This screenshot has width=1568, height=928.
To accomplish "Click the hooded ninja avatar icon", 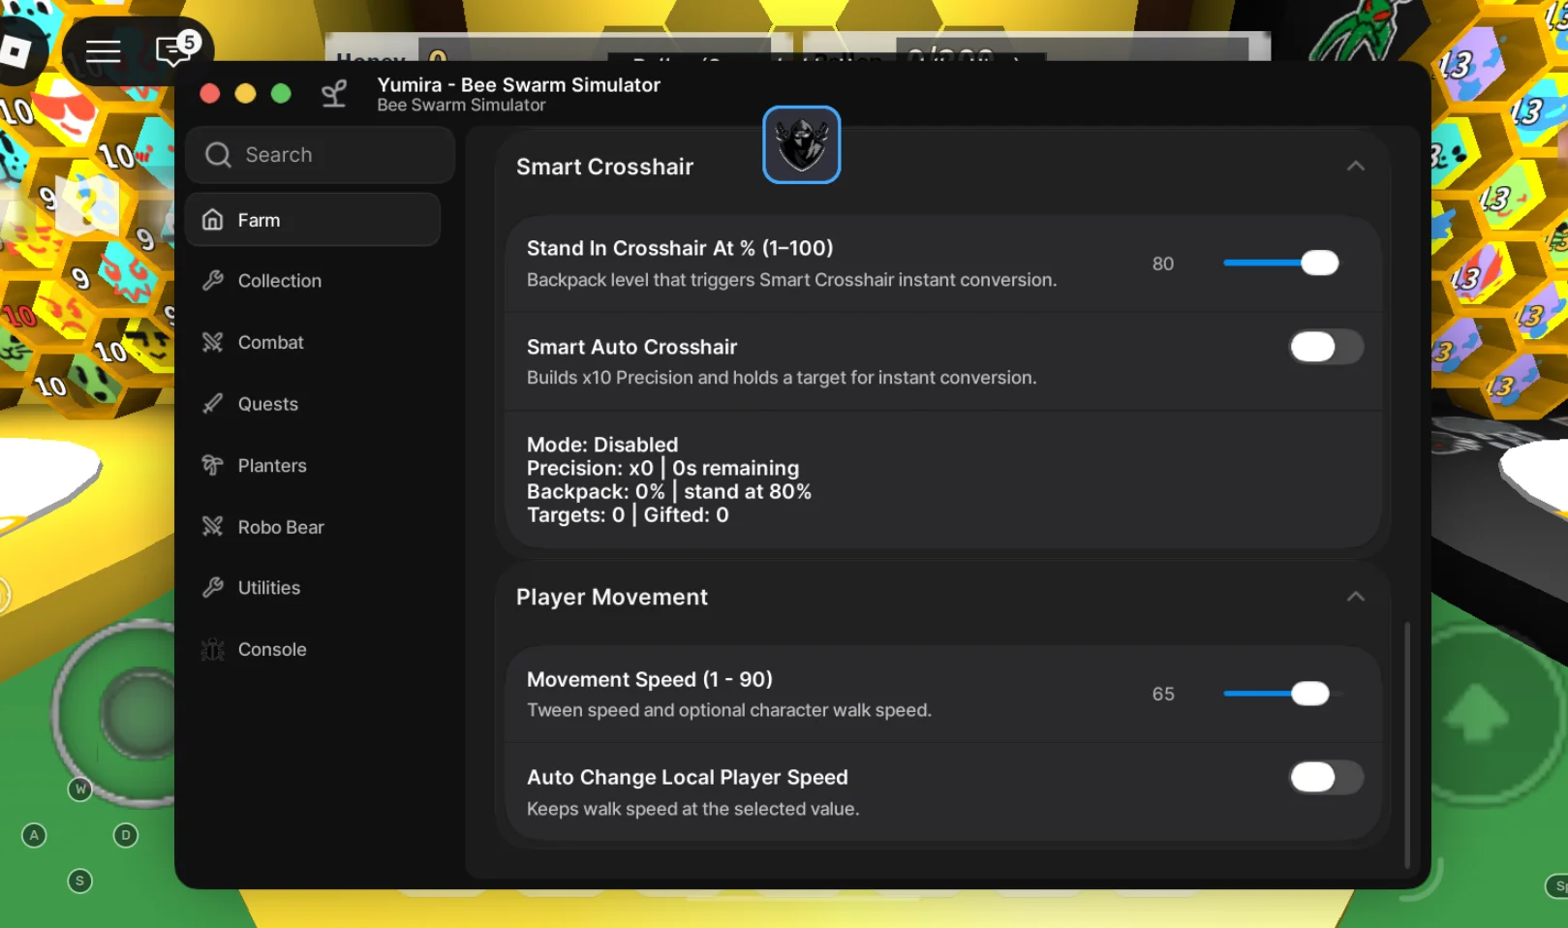I will point(802,144).
